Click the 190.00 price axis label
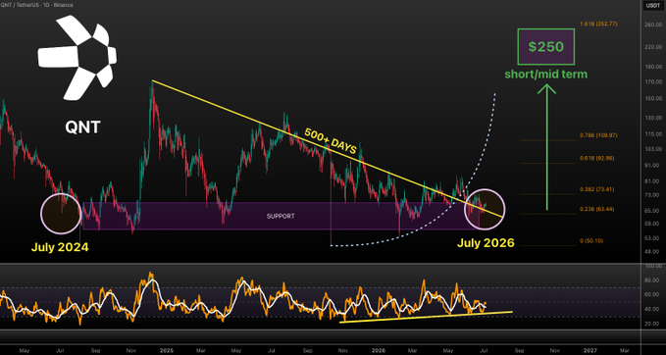 pos(653,67)
